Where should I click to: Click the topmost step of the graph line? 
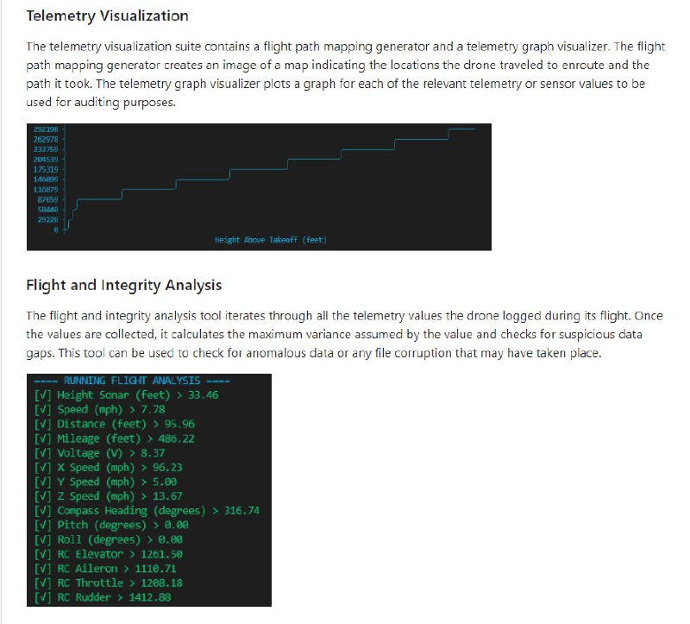click(x=461, y=129)
